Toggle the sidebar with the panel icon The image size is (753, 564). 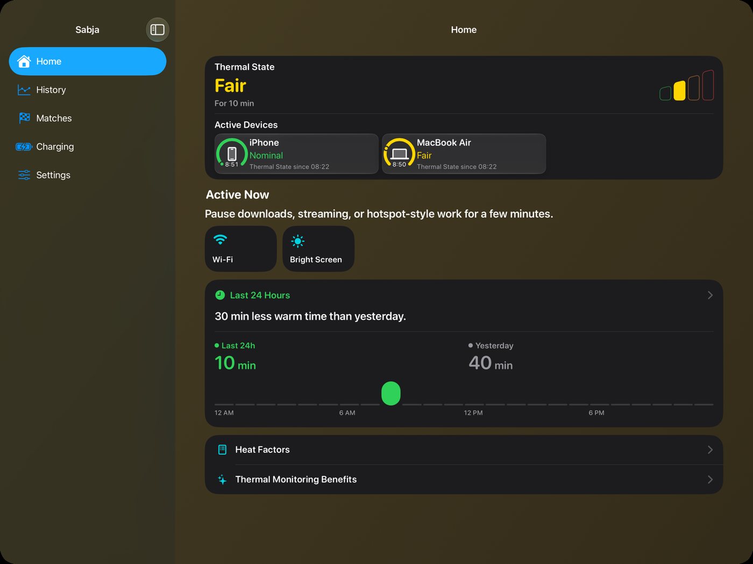158,30
